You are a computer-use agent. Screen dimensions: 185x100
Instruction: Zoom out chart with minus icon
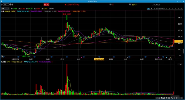point(179,98)
